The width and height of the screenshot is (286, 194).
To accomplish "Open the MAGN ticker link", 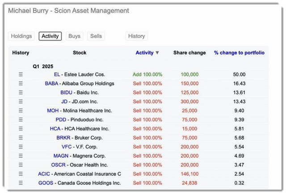I will (x=61, y=156).
